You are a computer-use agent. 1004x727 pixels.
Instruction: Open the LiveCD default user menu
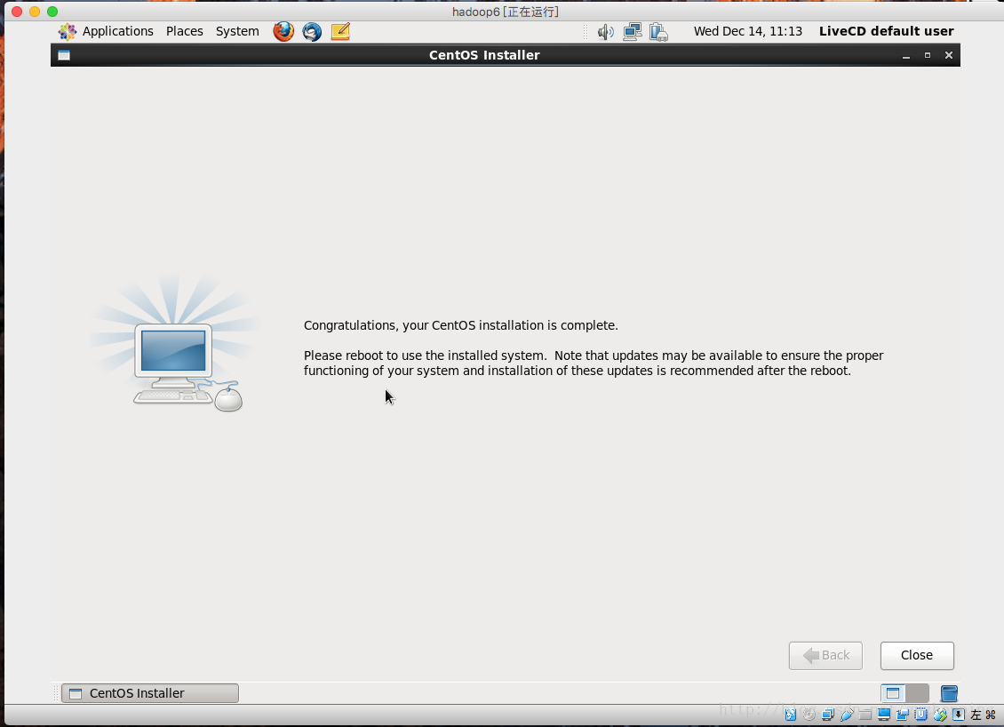[886, 31]
